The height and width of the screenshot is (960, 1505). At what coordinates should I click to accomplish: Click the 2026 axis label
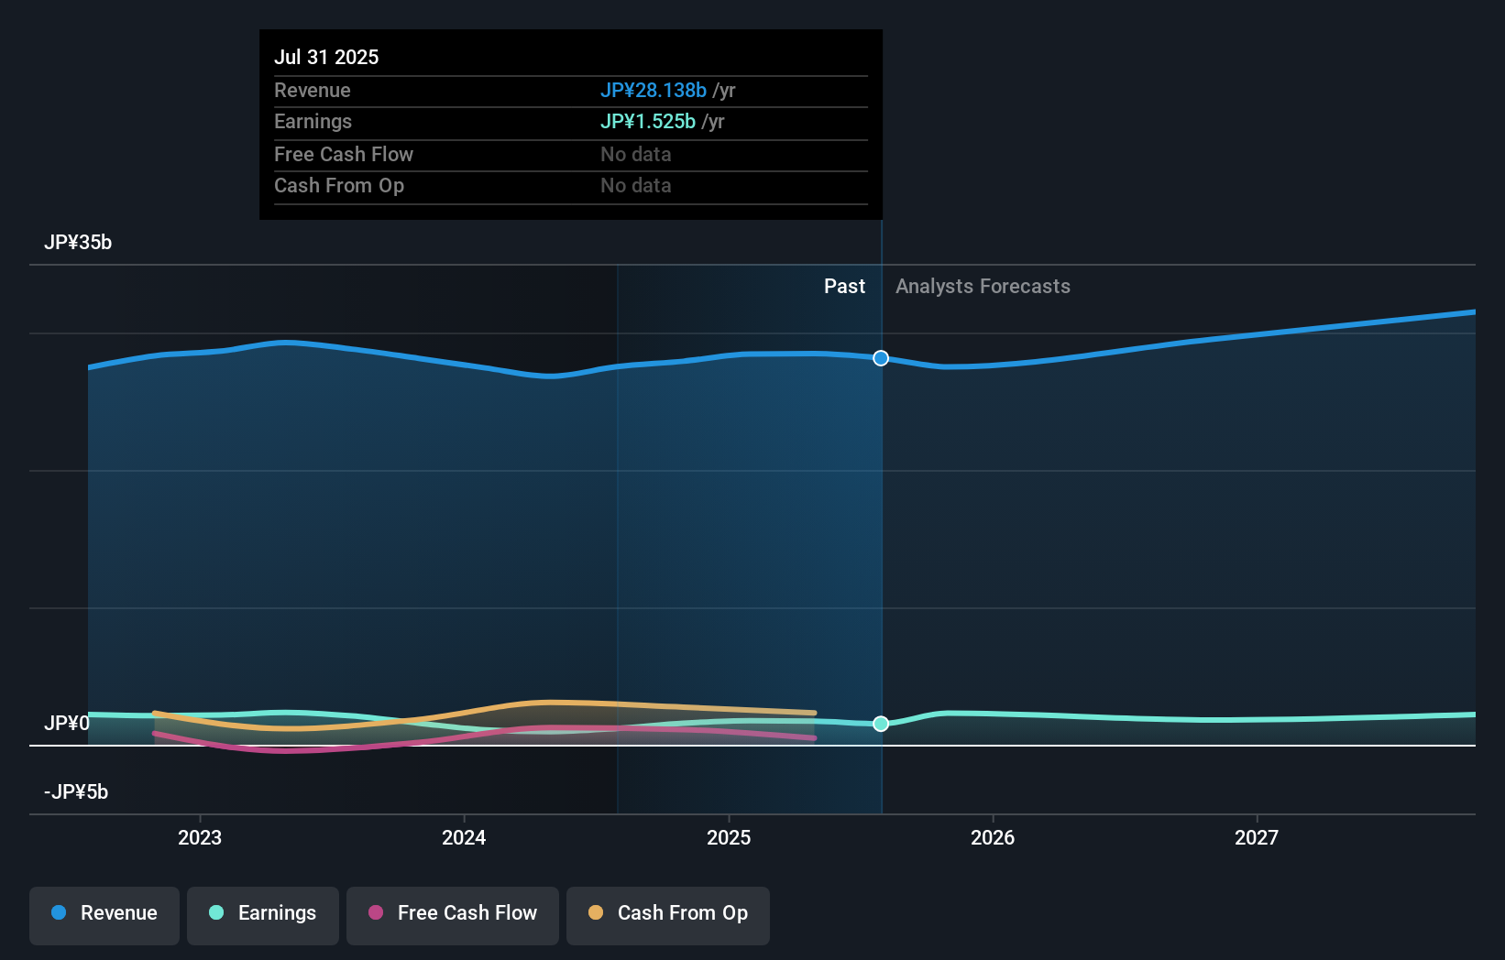pyautogui.click(x=993, y=837)
